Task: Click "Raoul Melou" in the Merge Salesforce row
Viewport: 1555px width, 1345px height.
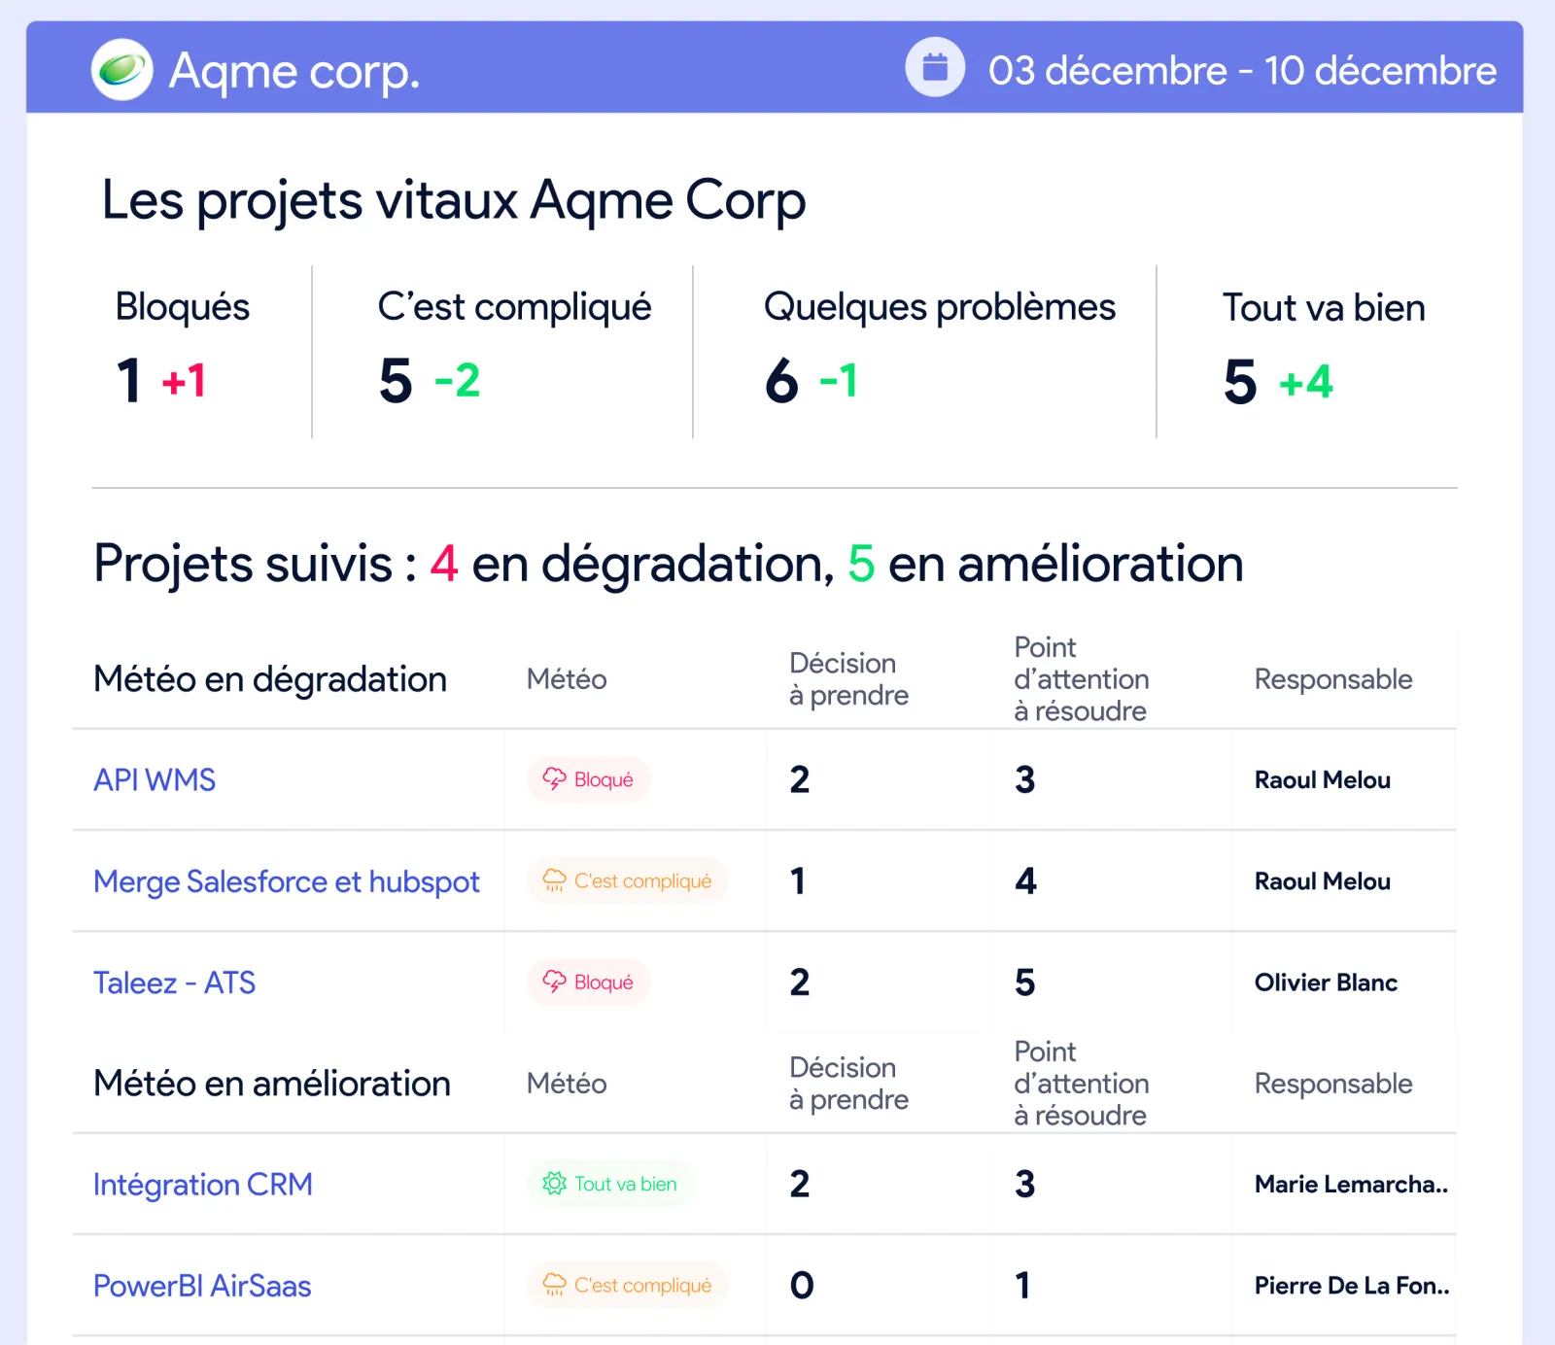Action: coord(1323,881)
